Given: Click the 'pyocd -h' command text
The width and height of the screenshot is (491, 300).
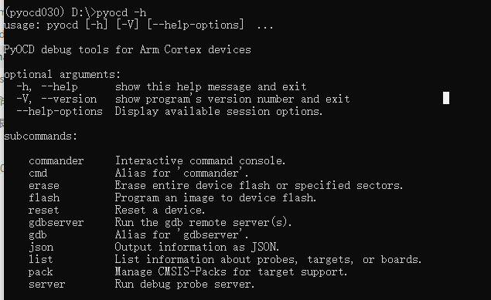Looking at the screenshot, I should pos(121,13).
